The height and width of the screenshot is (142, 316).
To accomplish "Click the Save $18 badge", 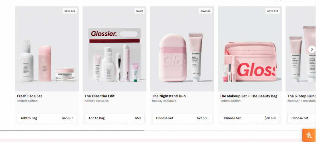I will pos(273,11).
